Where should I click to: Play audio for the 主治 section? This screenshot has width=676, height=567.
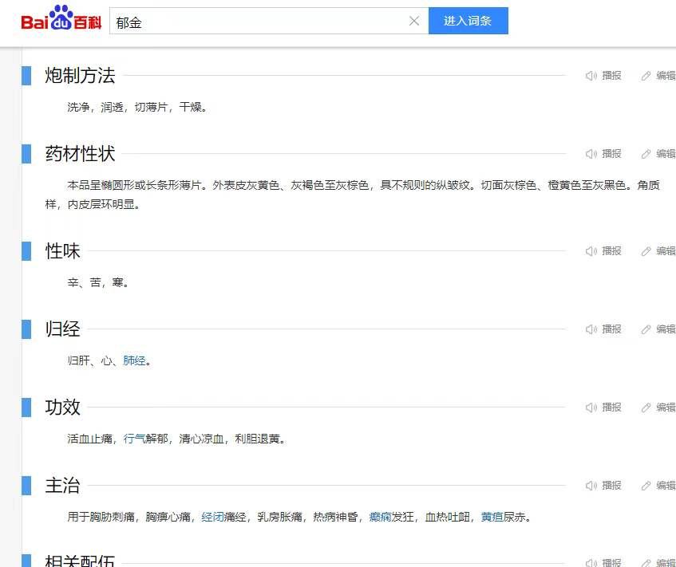pos(591,486)
